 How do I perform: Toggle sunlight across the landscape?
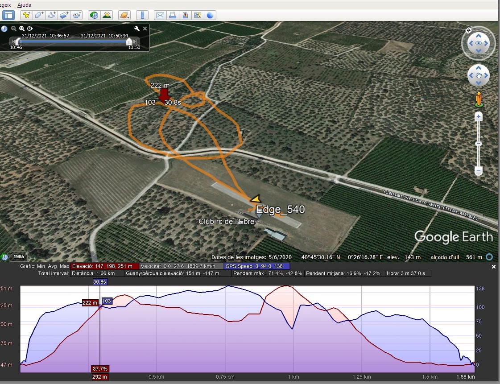[x=107, y=15]
